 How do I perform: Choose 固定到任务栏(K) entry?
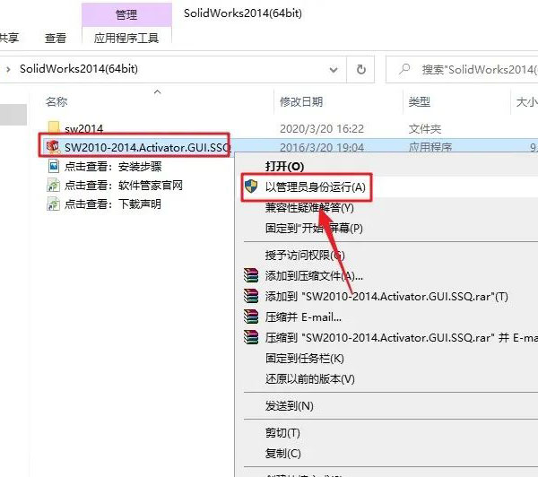click(x=304, y=359)
